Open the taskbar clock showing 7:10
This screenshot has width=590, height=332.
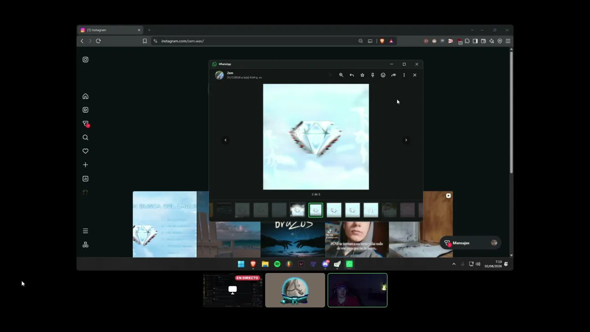point(493,264)
